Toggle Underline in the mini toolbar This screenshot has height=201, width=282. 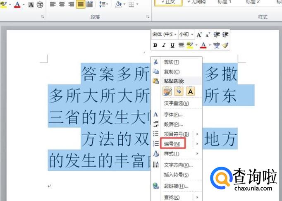[x=172, y=45]
